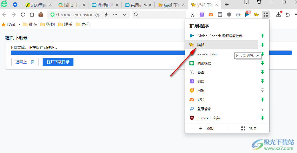Open the 购物 bookmark folder
Image resolution: width=297 pixels, height=153 pixels.
click(48, 25)
